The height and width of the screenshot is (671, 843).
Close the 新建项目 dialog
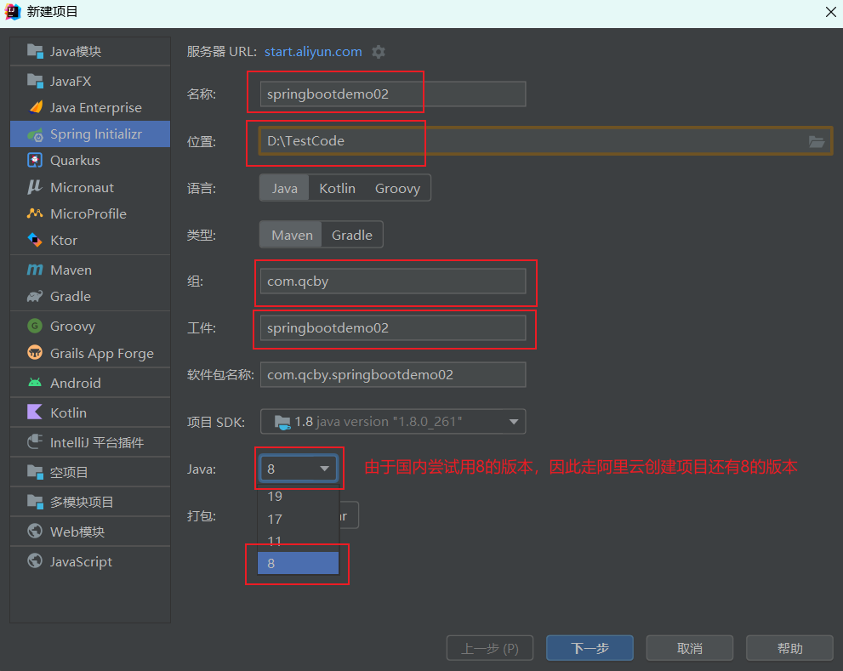[830, 12]
